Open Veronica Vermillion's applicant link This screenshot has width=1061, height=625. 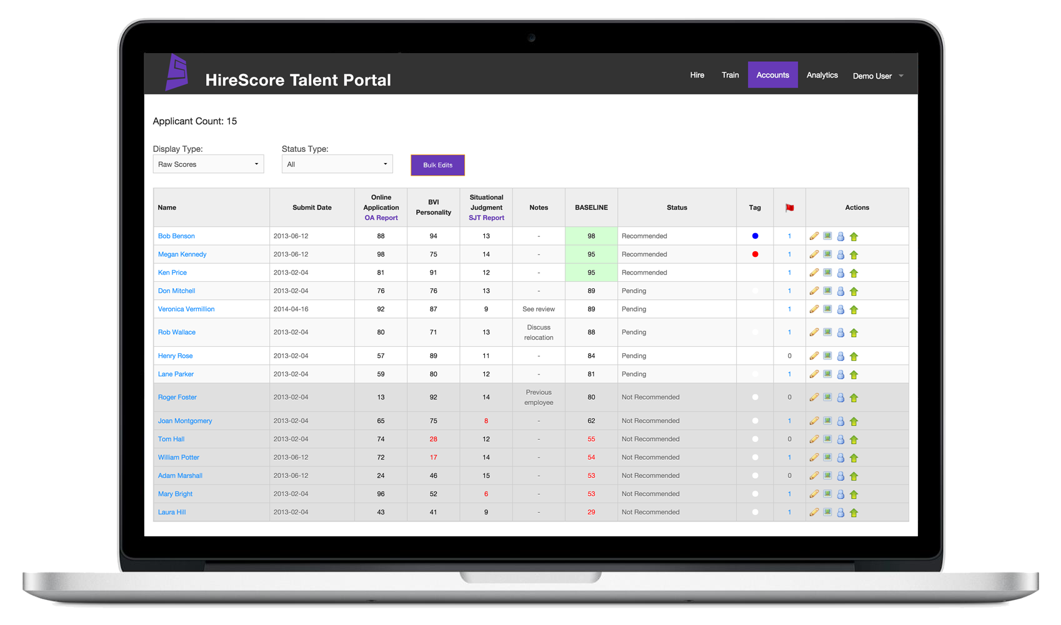pos(186,309)
